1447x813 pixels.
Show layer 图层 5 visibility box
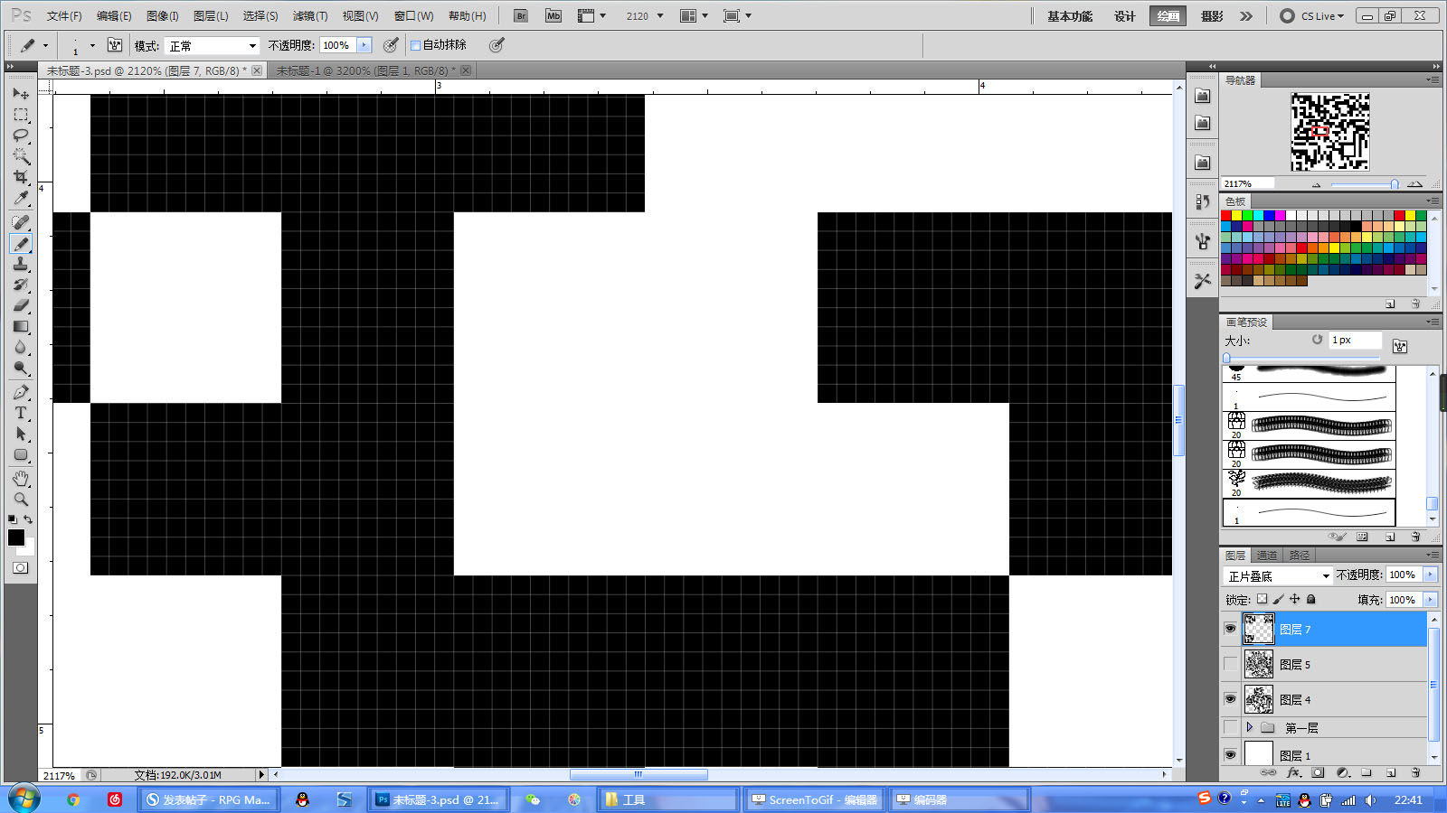click(1230, 664)
